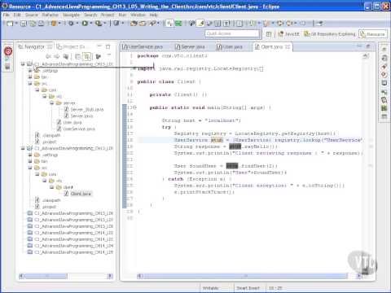
Task: Open dropdown arrow beside New icon
Action: click(x=16, y=24)
